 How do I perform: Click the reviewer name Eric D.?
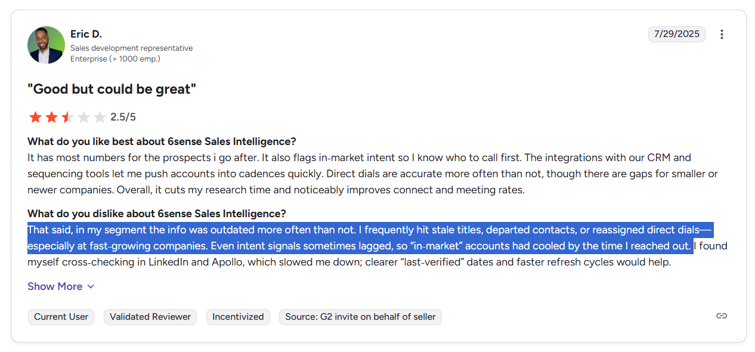(x=86, y=34)
